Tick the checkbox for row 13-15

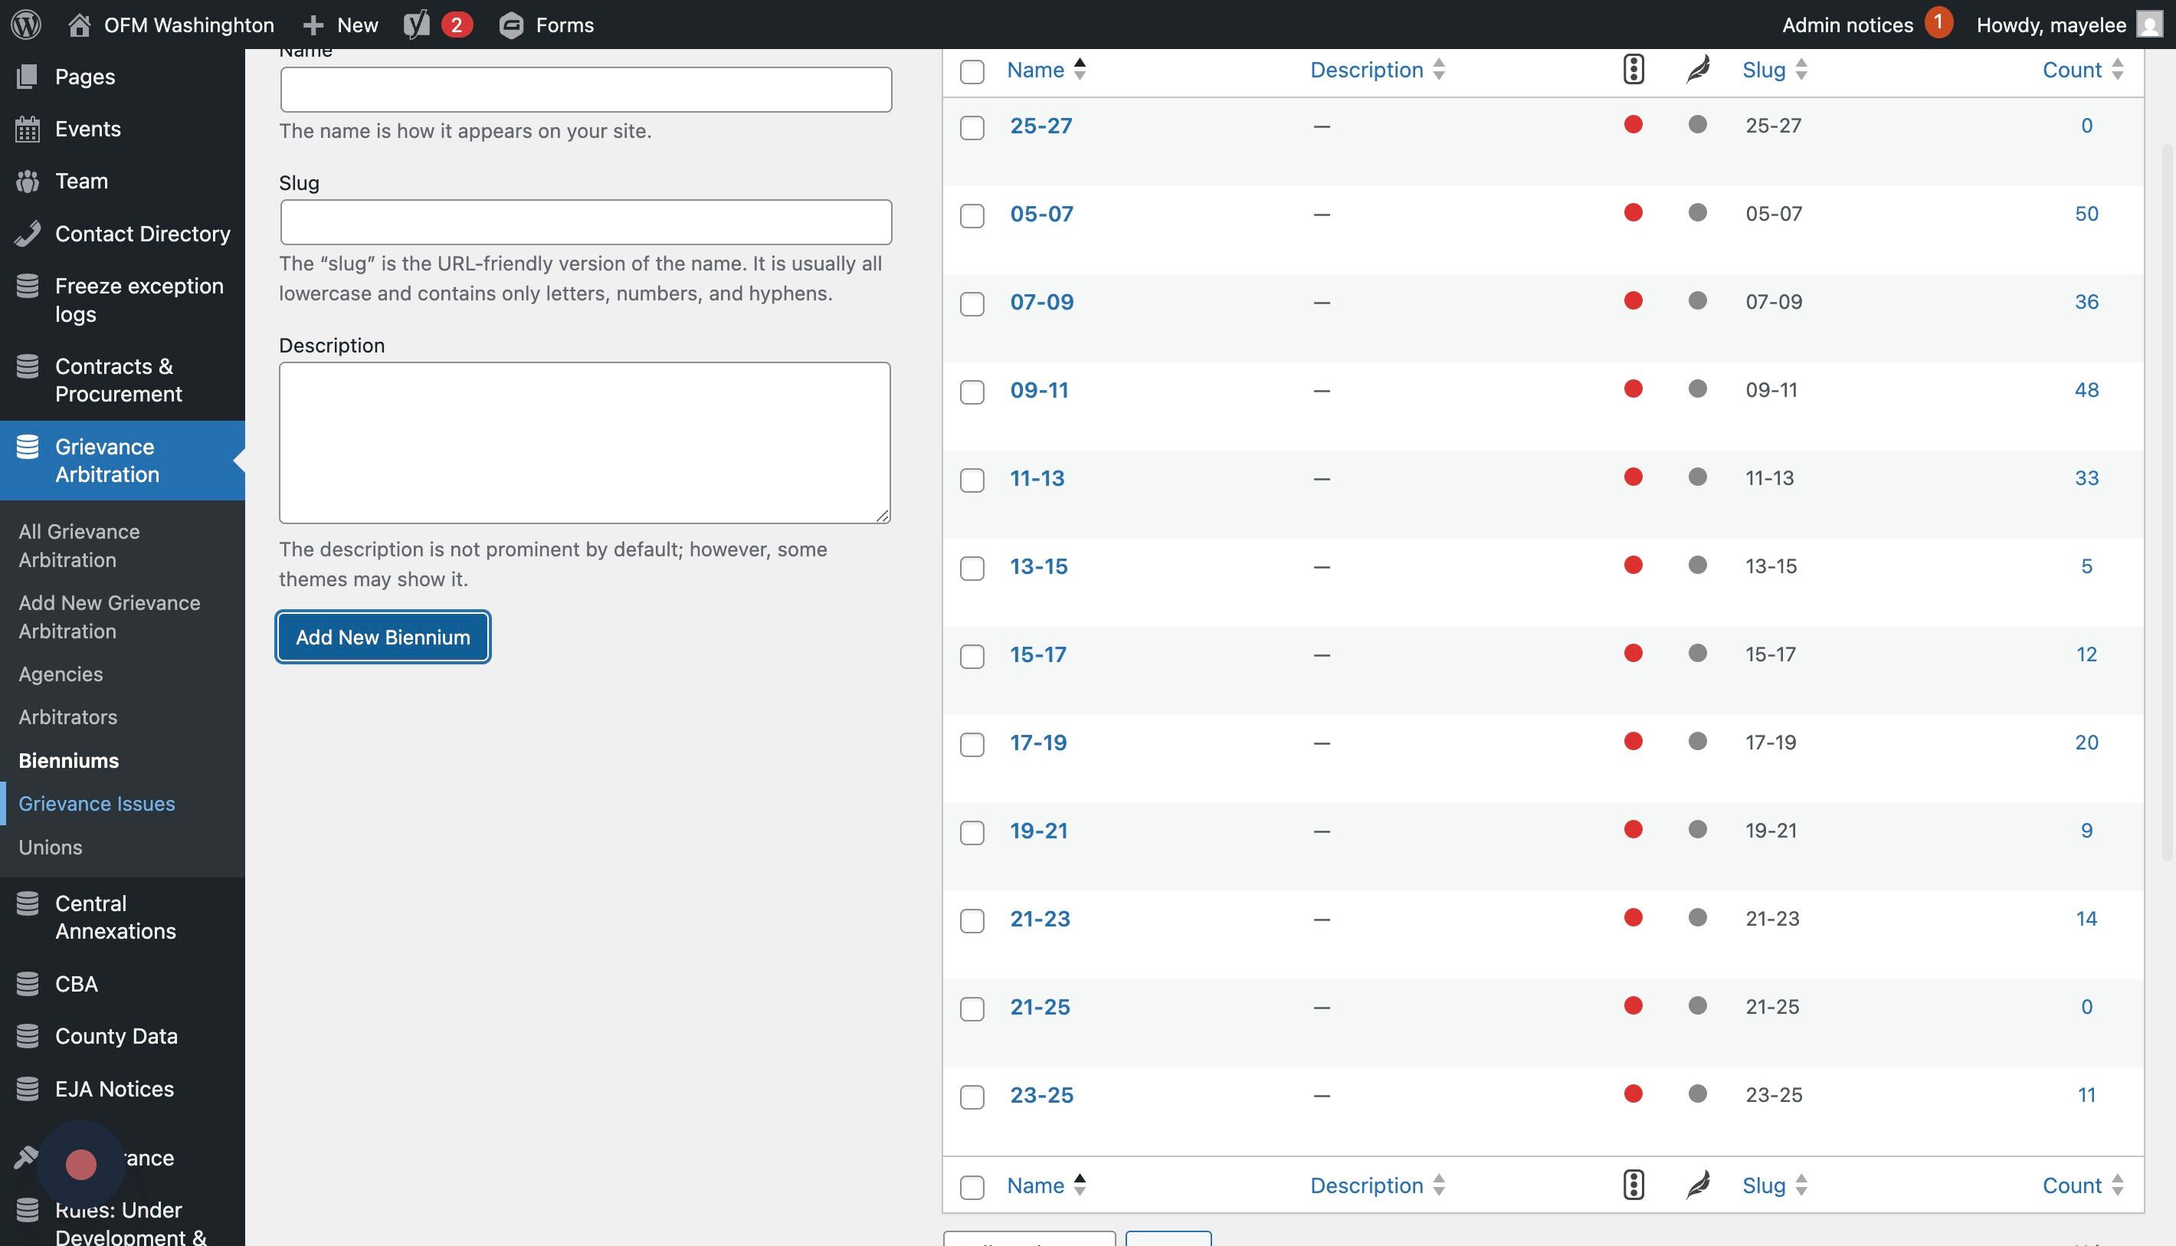click(972, 569)
